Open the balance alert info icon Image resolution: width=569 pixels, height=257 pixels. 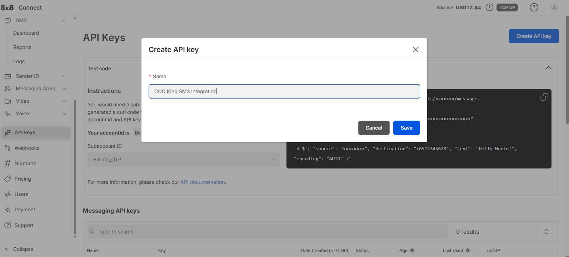[x=489, y=7]
